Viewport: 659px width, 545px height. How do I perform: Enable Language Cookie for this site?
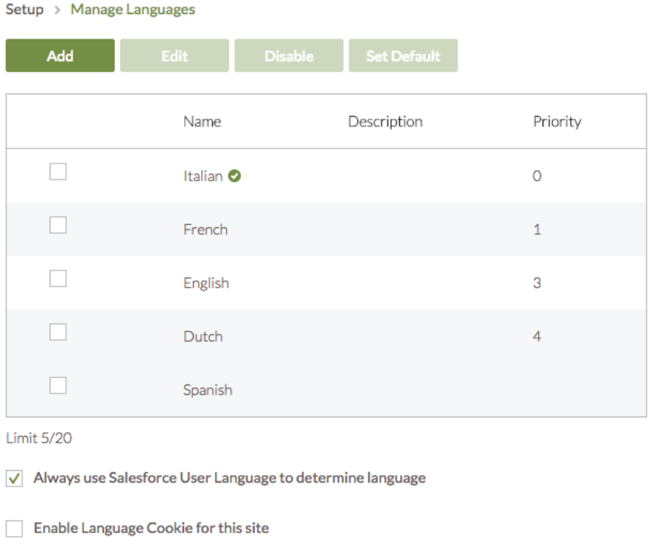coord(14,529)
